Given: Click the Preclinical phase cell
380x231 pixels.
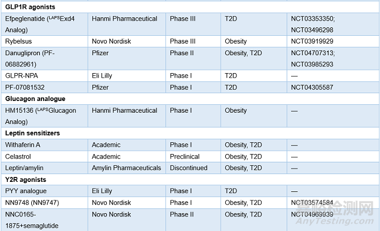Looking at the screenshot, I should coord(187,156).
